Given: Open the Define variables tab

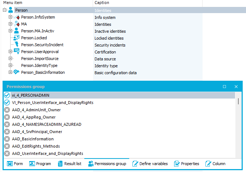Looking at the screenshot, I should coord(150,164).
